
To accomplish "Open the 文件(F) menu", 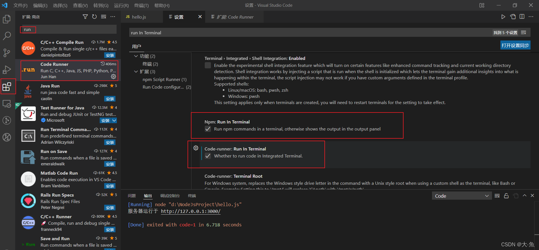I will tap(20, 5).
